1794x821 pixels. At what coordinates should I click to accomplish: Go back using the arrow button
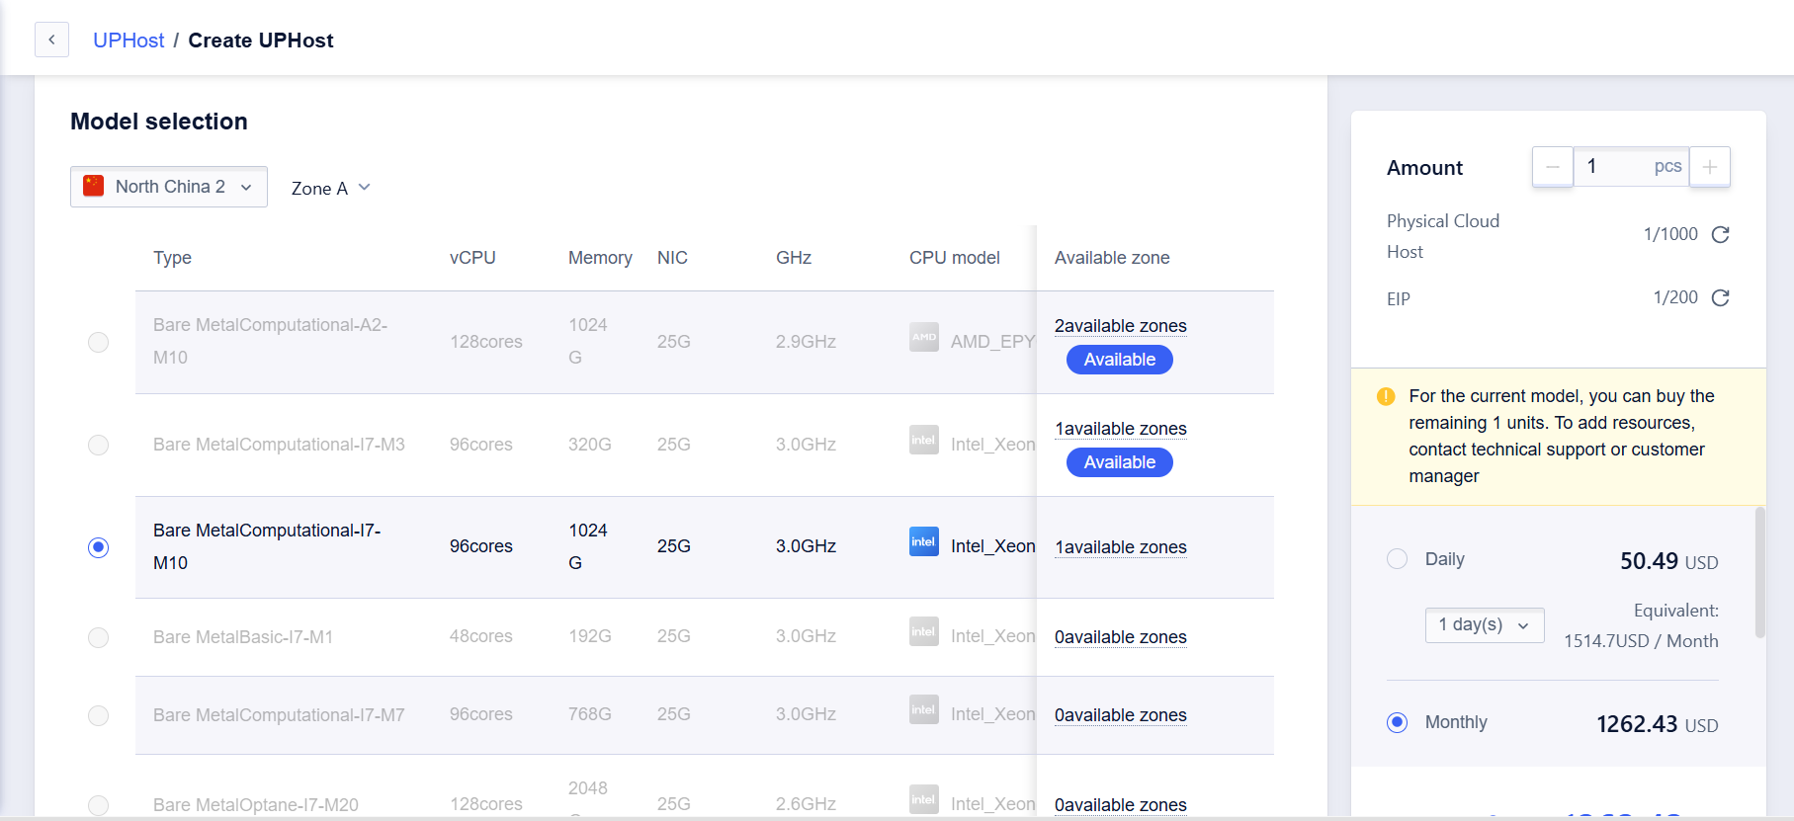pos(51,40)
